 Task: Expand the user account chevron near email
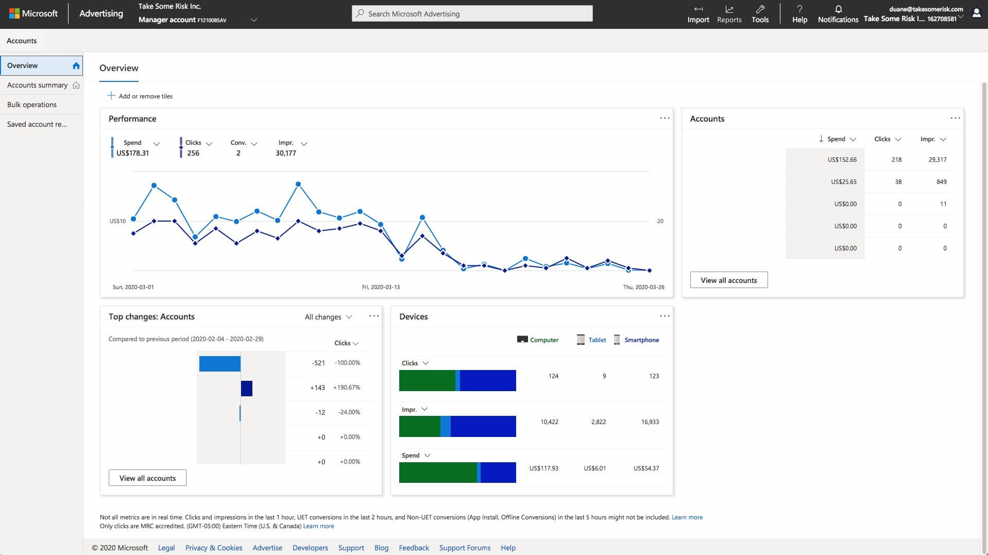[x=961, y=17]
